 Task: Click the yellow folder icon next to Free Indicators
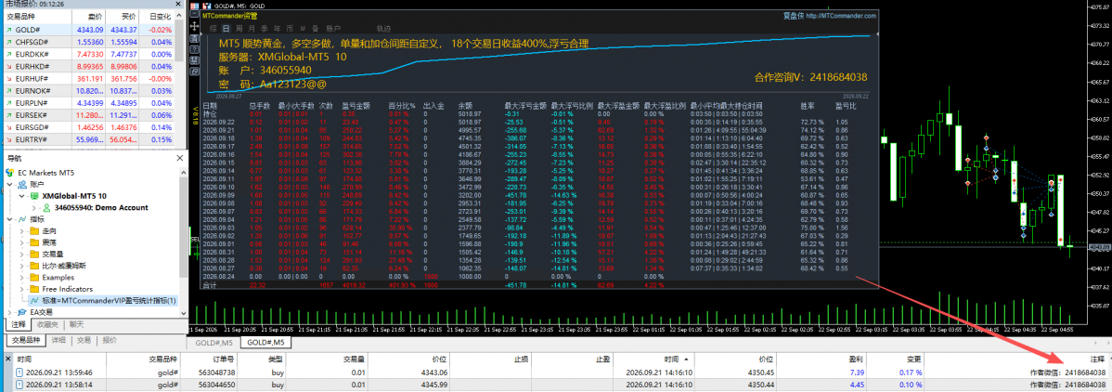(x=34, y=289)
